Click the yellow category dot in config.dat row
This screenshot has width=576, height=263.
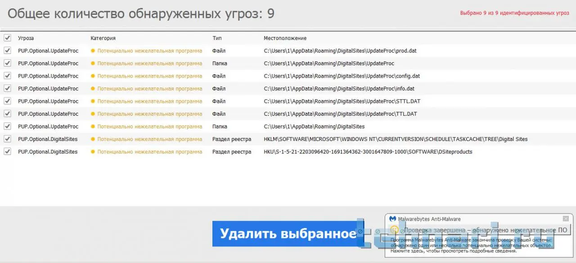[93, 76]
